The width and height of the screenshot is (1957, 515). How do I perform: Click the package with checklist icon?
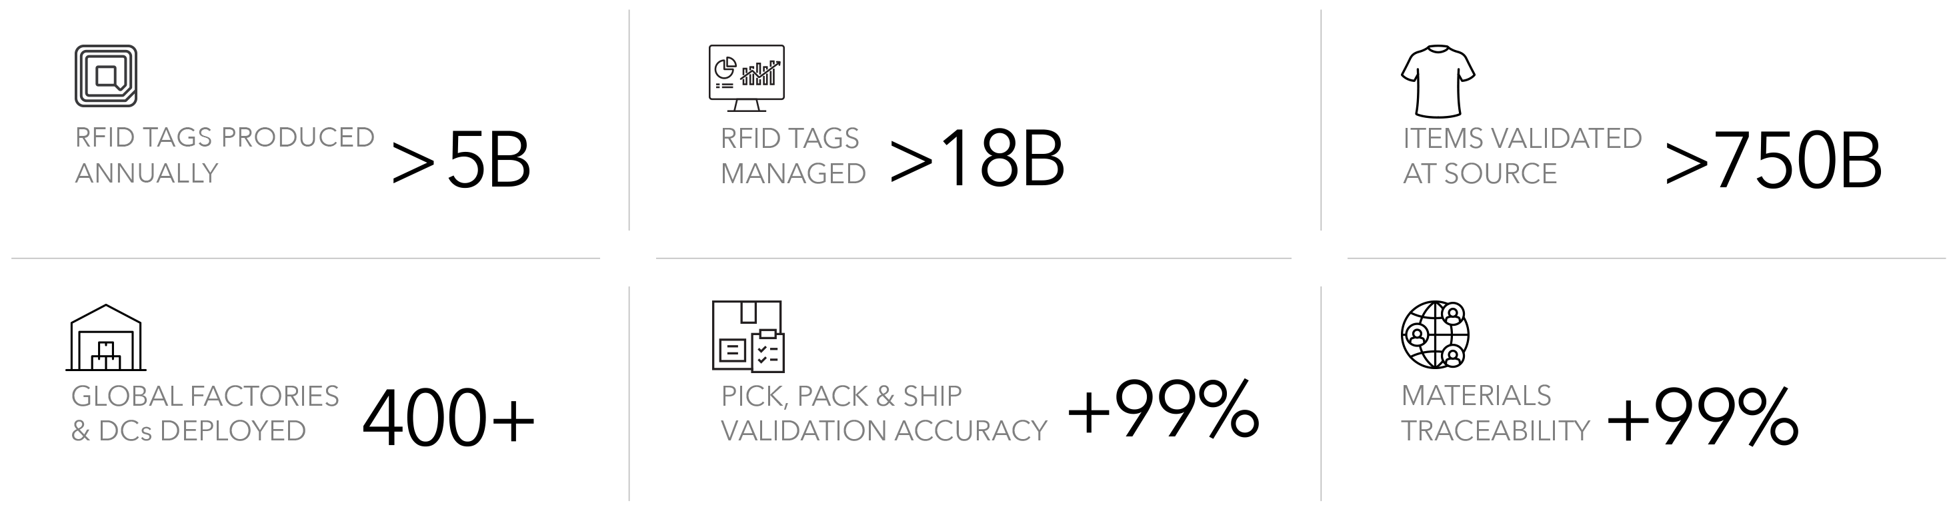[x=747, y=336]
